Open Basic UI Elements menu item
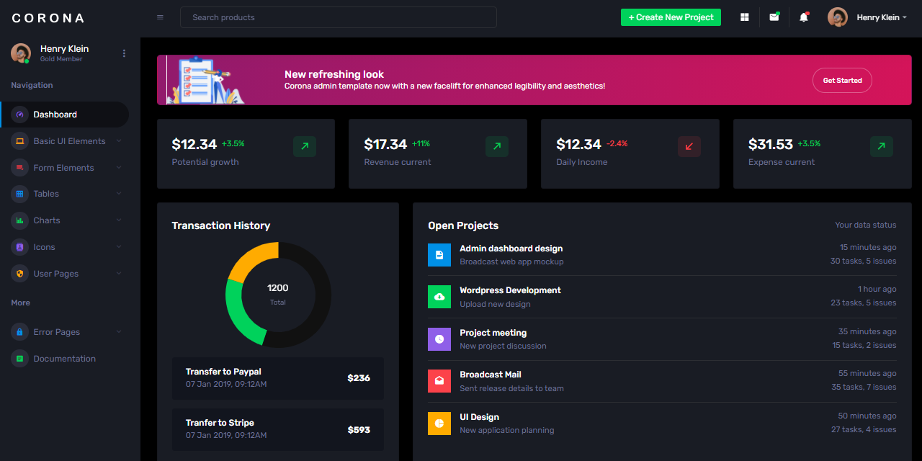This screenshot has height=461, width=922. 65,141
